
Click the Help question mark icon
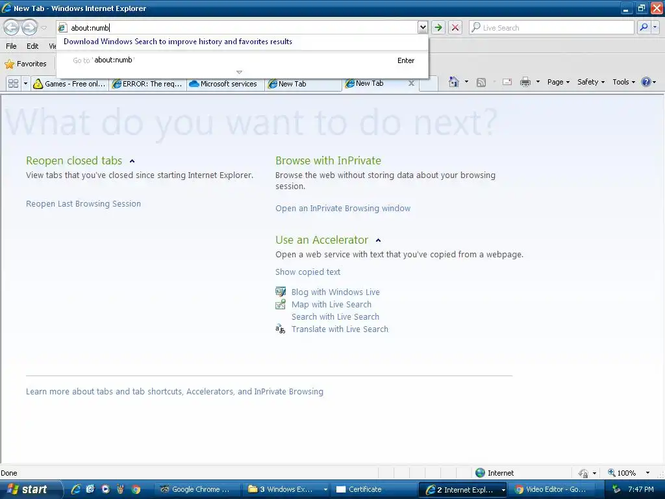(646, 83)
